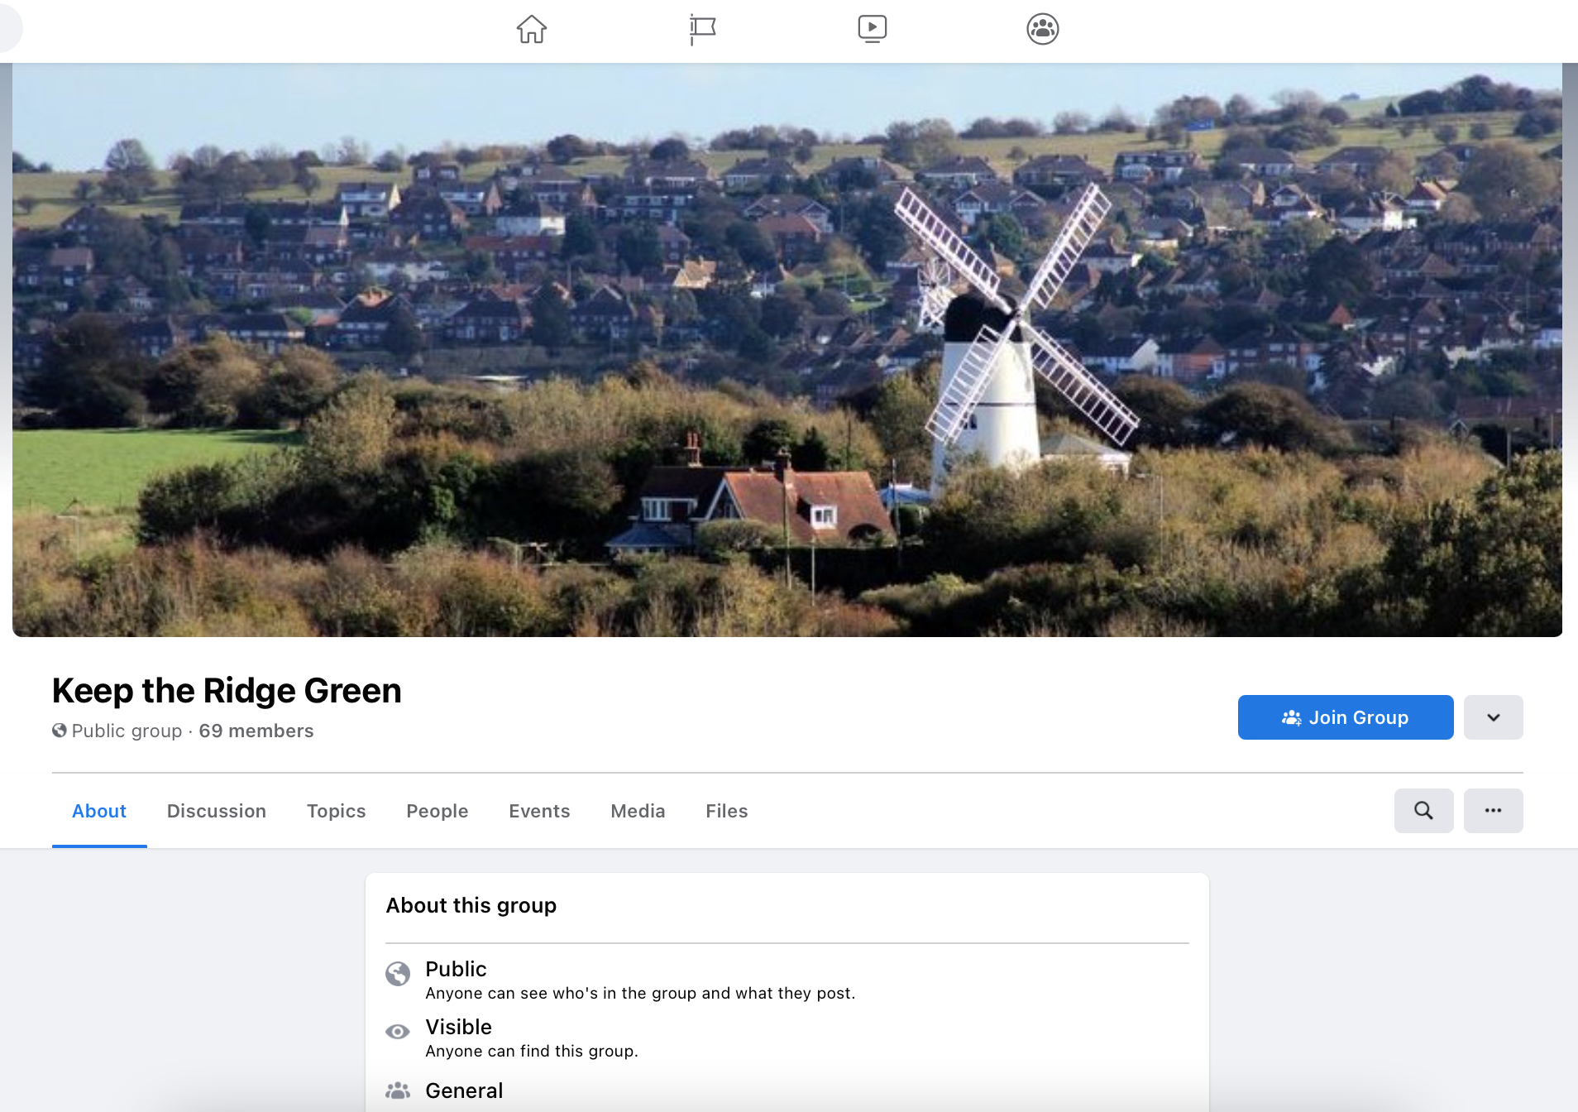Go to the Home feed icon
The height and width of the screenshot is (1112, 1578).
click(532, 30)
